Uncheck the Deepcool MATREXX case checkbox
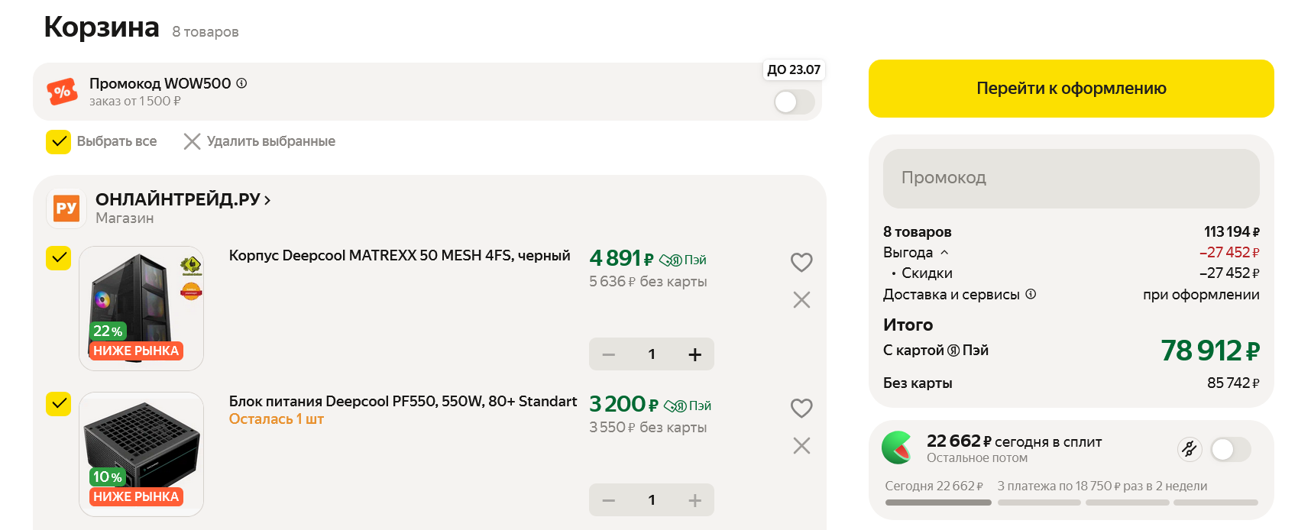Image resolution: width=1311 pixels, height=530 pixels. coord(59,258)
